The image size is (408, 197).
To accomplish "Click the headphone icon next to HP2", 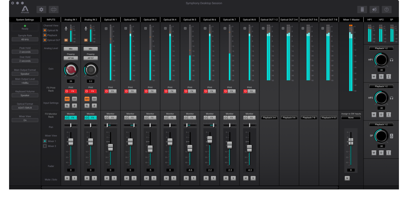I will [391, 98].
